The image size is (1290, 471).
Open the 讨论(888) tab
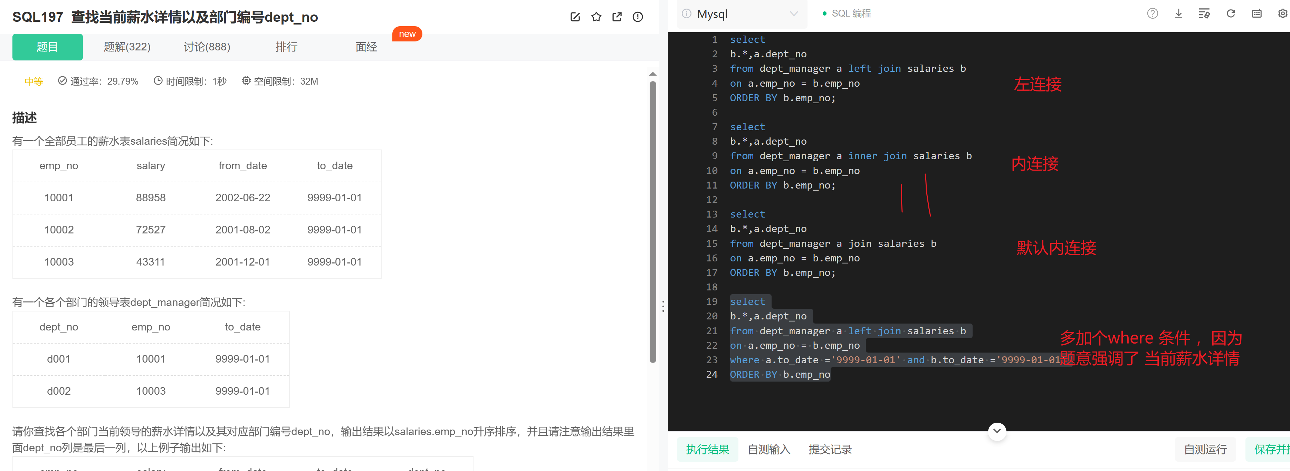tap(207, 47)
